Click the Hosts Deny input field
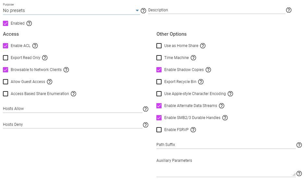The image size is (304, 180). coord(72,125)
